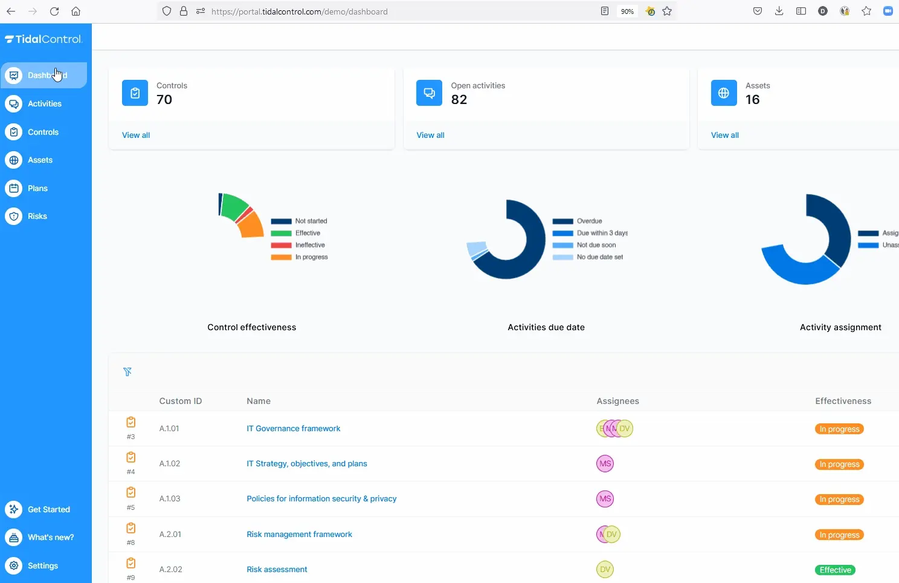
Task: Click the Activities due date donut chart
Action: (x=506, y=239)
